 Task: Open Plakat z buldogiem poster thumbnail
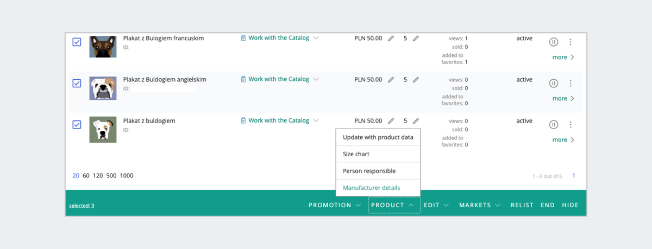[103, 130]
